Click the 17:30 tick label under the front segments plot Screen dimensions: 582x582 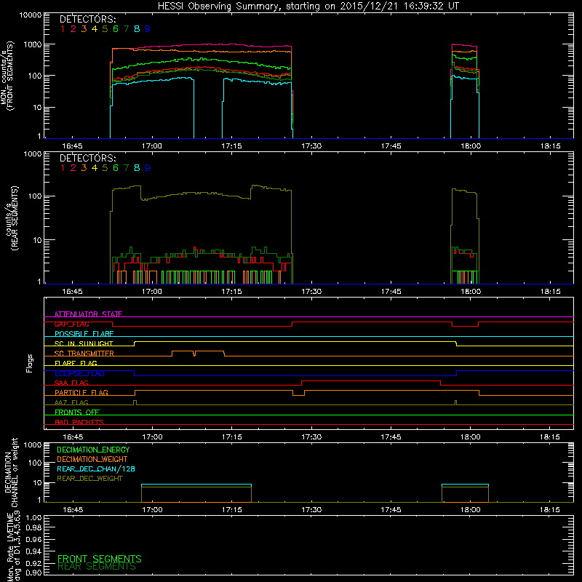click(311, 146)
